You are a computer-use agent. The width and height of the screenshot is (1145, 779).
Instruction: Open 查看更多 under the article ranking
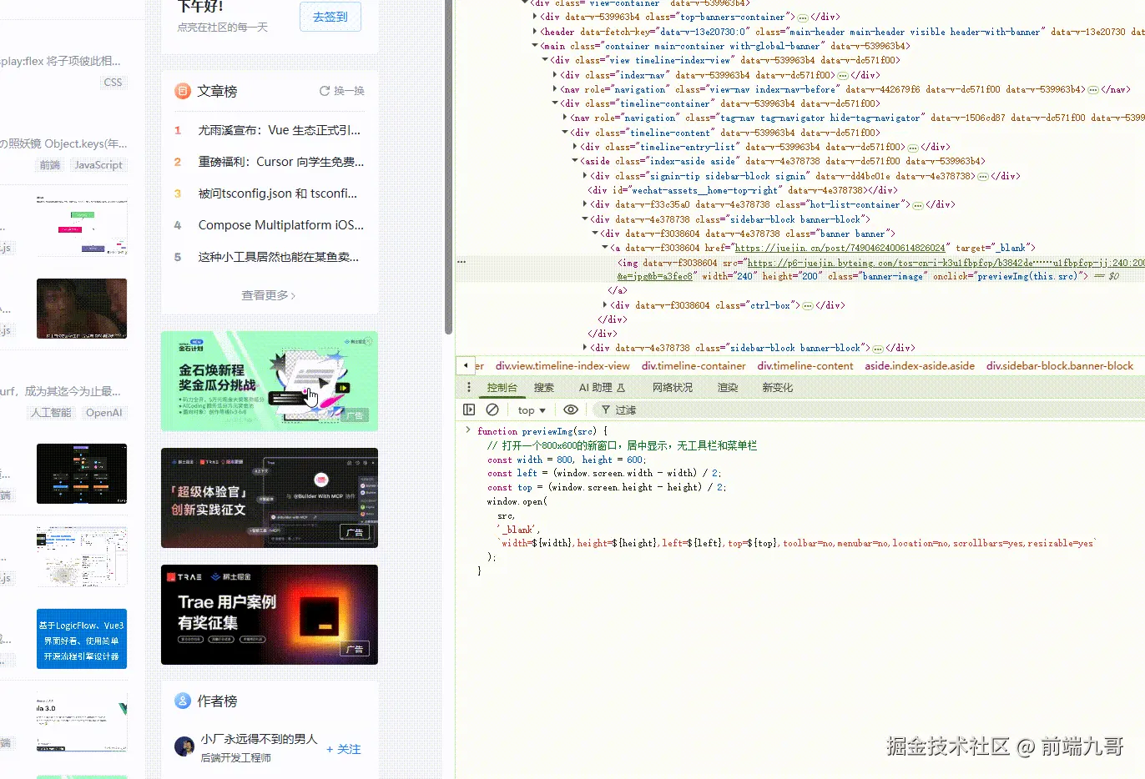(268, 294)
